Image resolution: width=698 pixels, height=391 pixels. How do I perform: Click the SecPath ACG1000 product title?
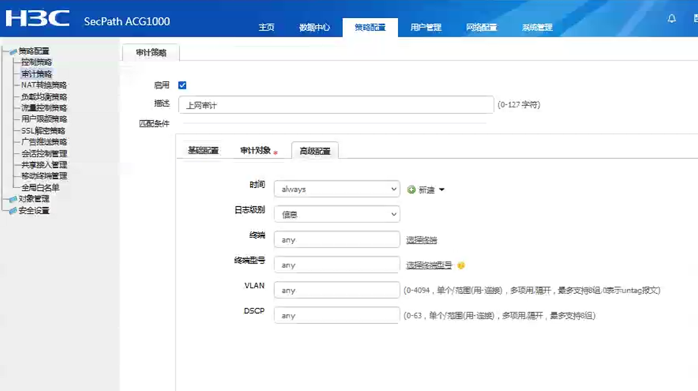pyautogui.click(x=127, y=22)
